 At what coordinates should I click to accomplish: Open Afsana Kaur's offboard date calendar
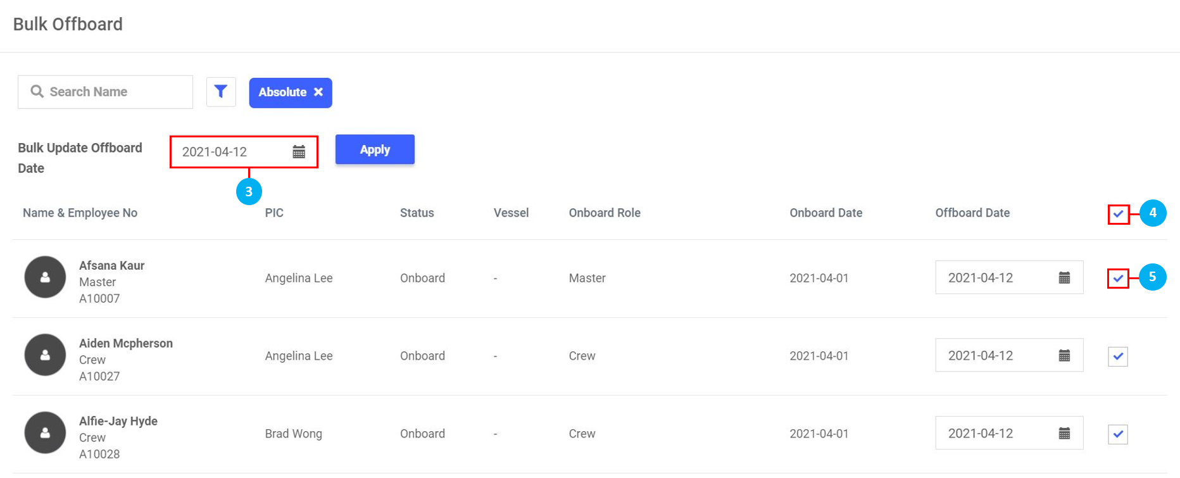tap(1064, 278)
